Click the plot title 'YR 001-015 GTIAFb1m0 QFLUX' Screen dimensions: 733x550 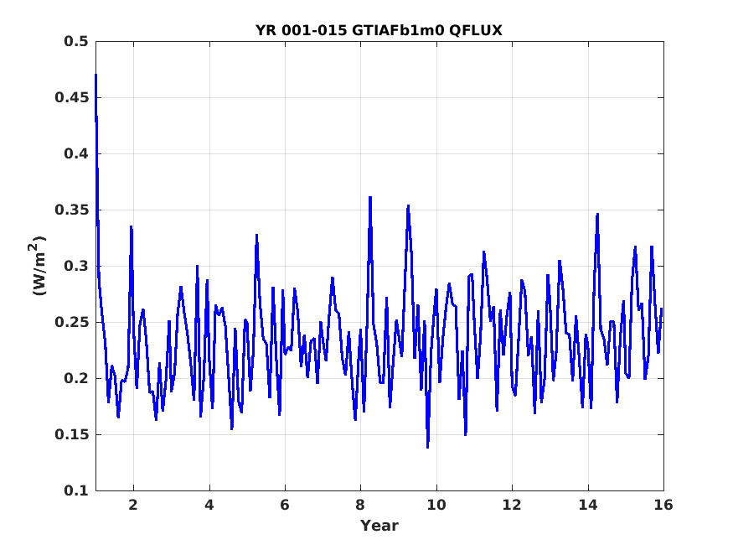pos(379,30)
